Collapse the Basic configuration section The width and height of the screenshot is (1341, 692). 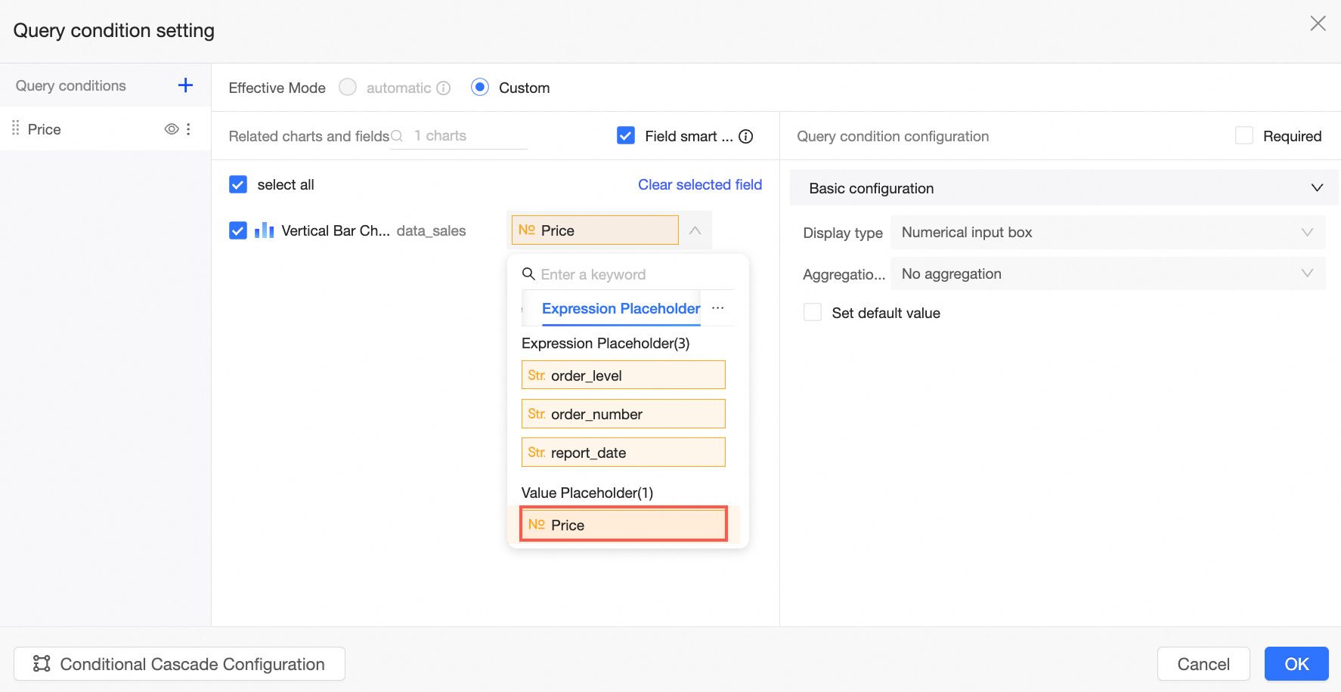(x=1317, y=188)
